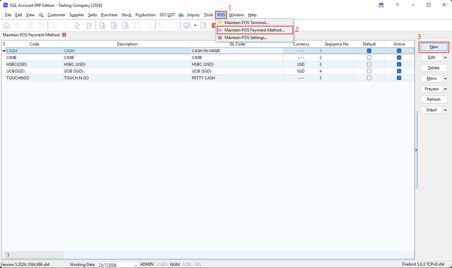Screen dimensions: 452x268
Task: Open the dropdown arrow beside Detail
Action: (445, 110)
